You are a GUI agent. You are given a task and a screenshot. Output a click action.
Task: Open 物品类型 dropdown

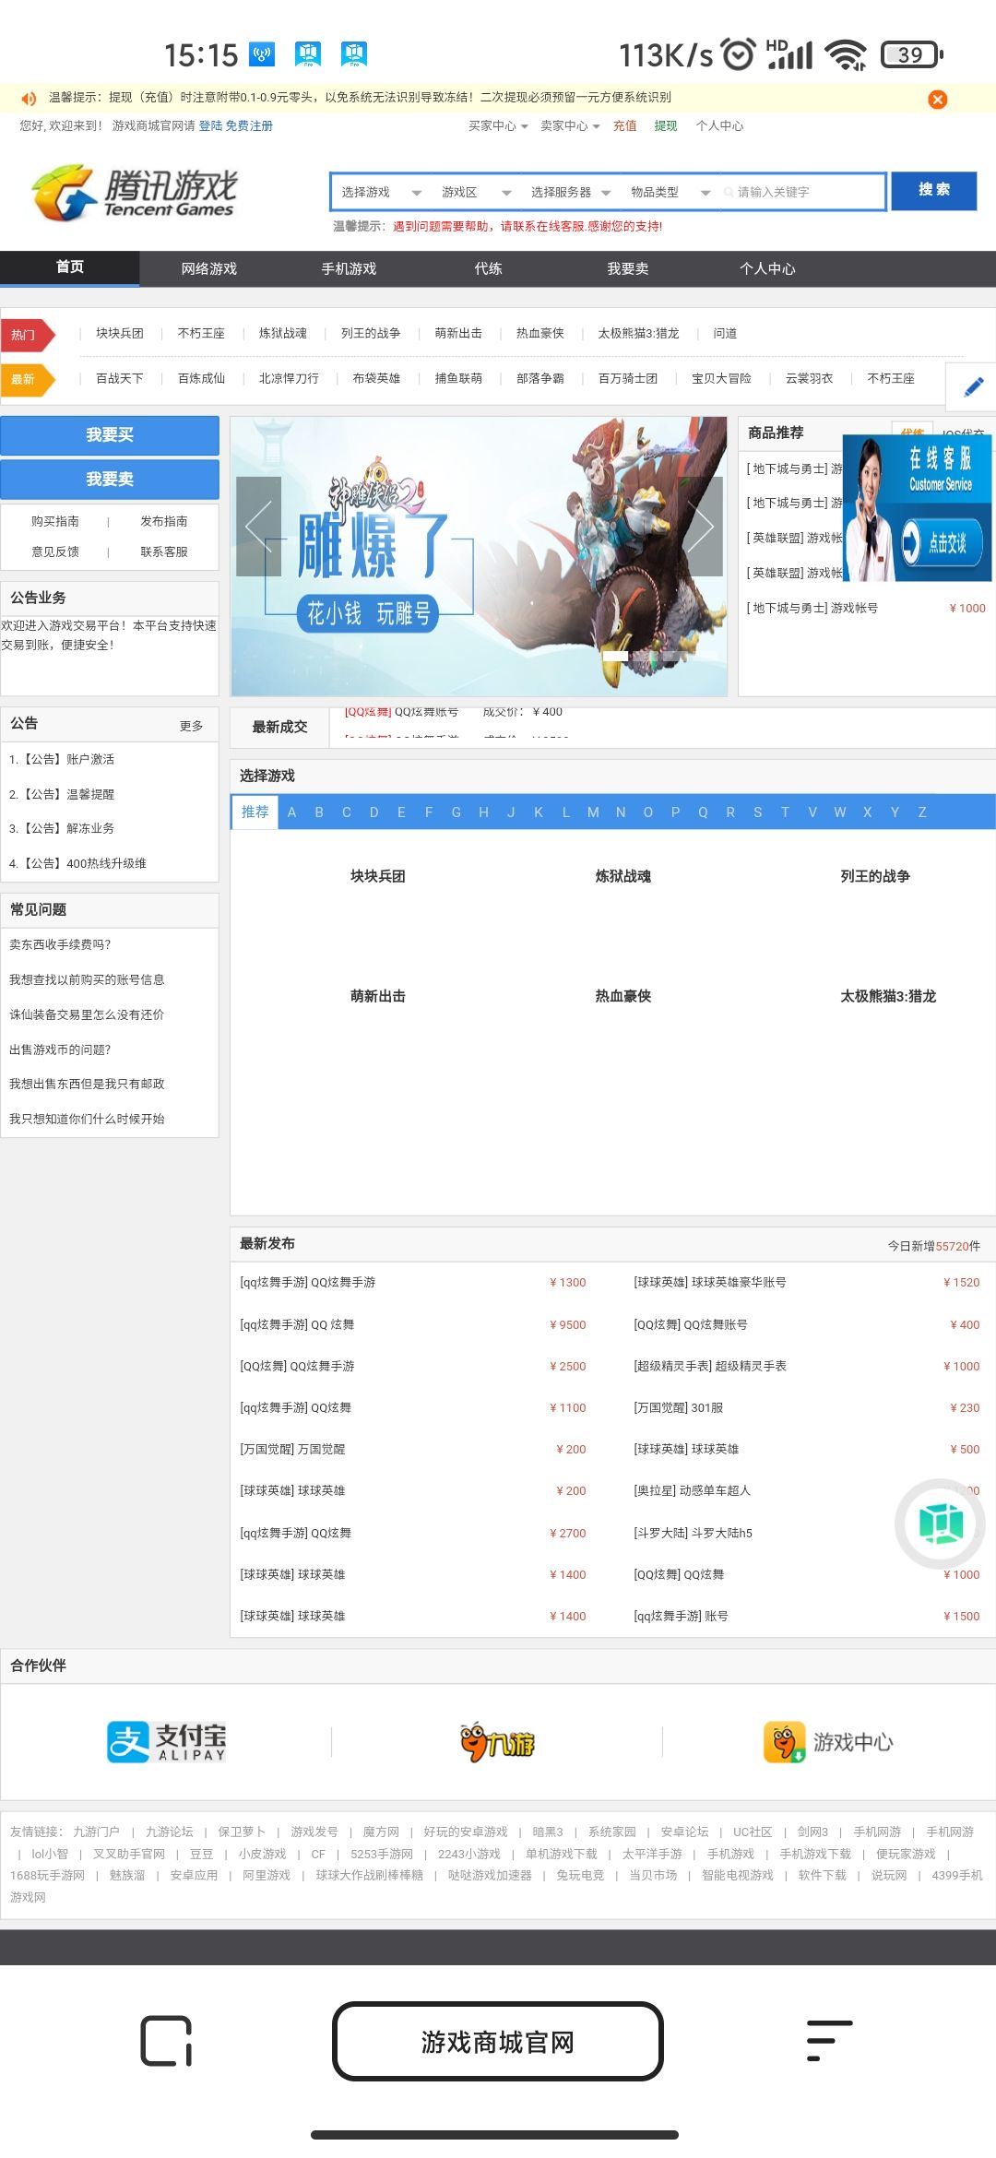[670, 192]
